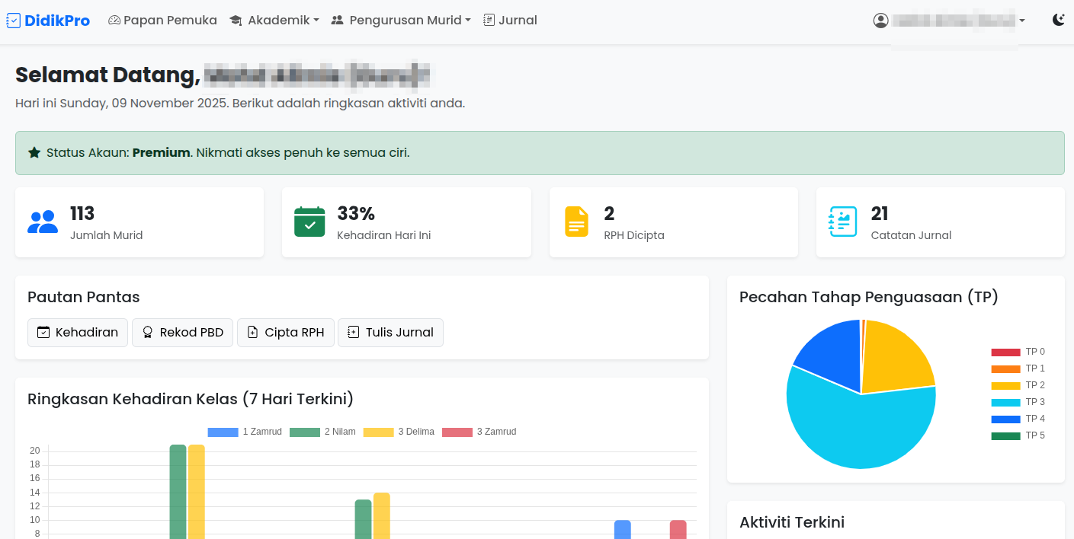Select the Jumlah Murid students icon

coord(43,221)
